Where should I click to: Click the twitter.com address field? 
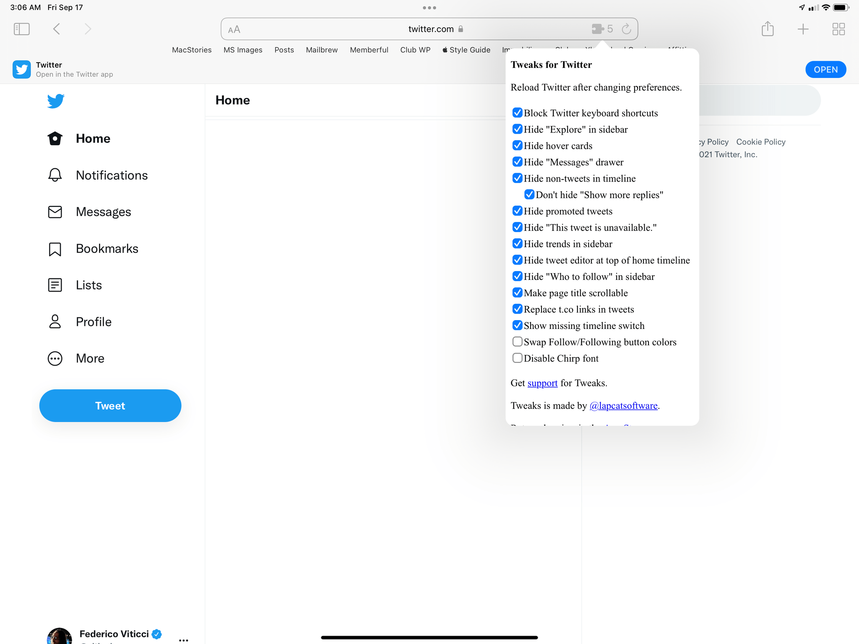429,29
